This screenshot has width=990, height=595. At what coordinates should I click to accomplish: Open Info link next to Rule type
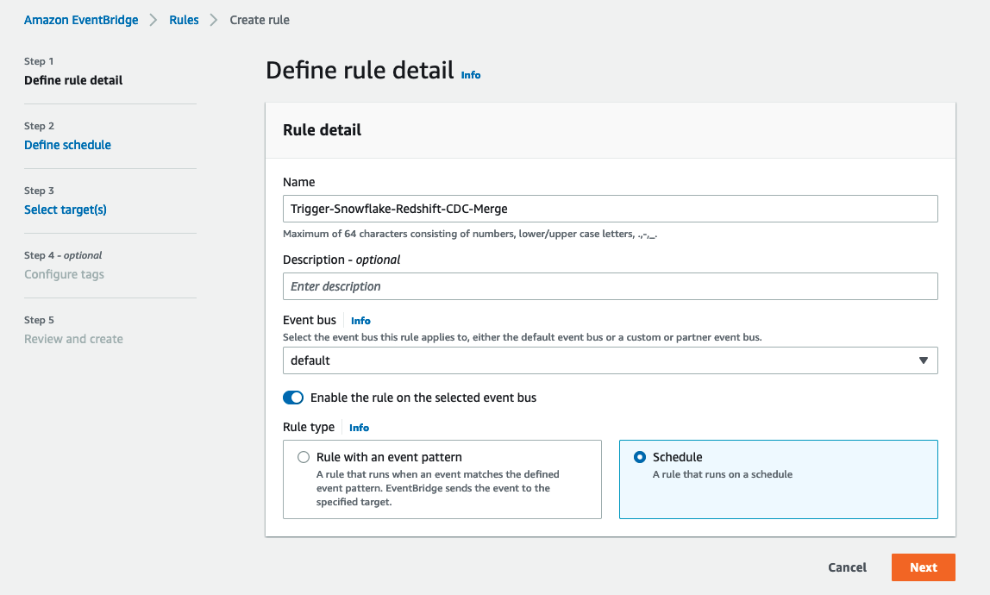[359, 428]
